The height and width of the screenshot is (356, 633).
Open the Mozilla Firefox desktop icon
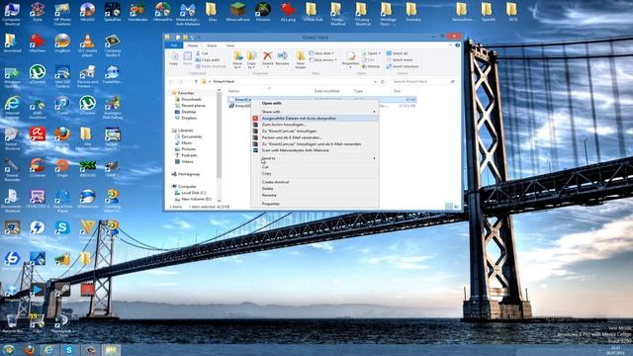[62, 137]
